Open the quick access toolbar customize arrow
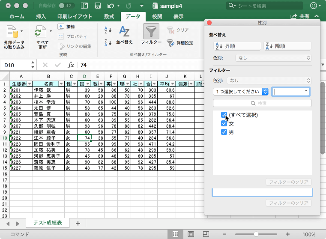The image size is (326, 239). coord(142,6)
